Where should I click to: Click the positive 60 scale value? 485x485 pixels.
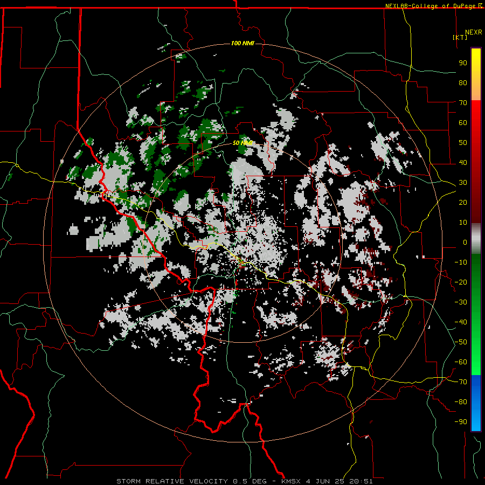click(x=463, y=123)
